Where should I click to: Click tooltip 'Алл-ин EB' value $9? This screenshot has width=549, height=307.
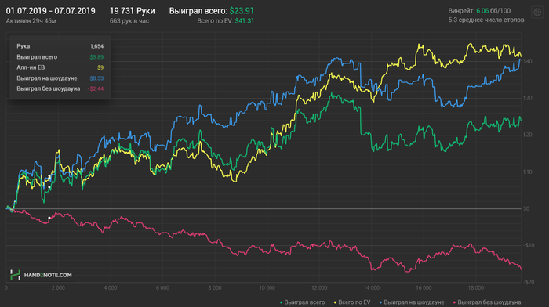(100, 67)
